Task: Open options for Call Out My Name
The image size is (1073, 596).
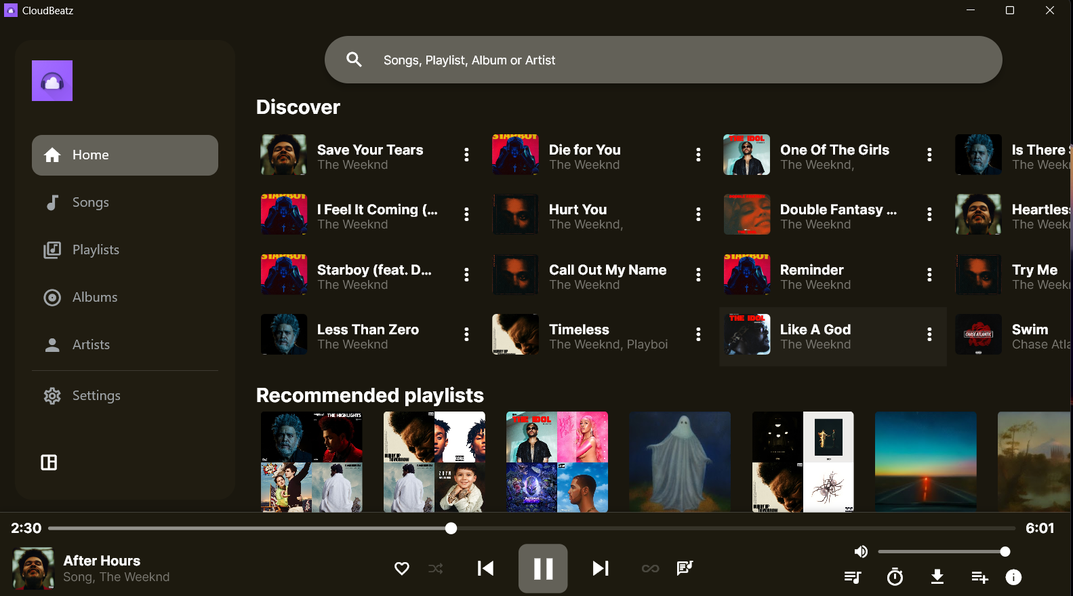Action: tap(698, 275)
